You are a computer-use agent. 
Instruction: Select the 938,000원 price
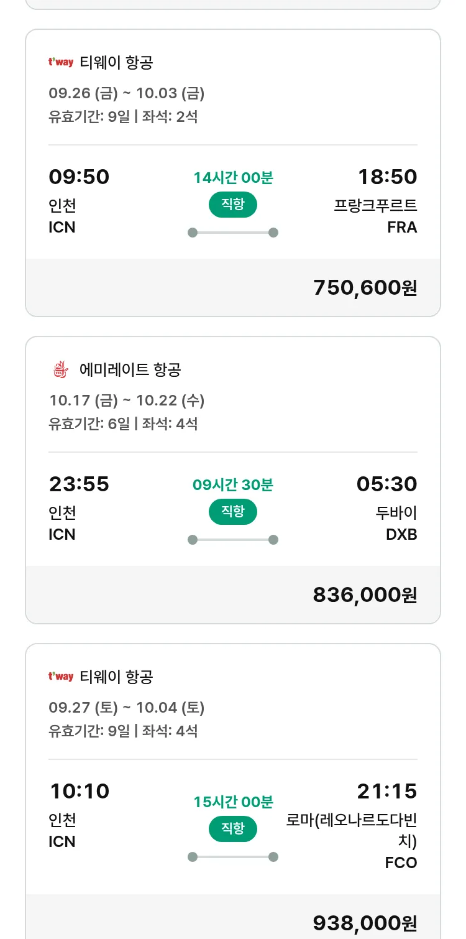[x=365, y=923]
